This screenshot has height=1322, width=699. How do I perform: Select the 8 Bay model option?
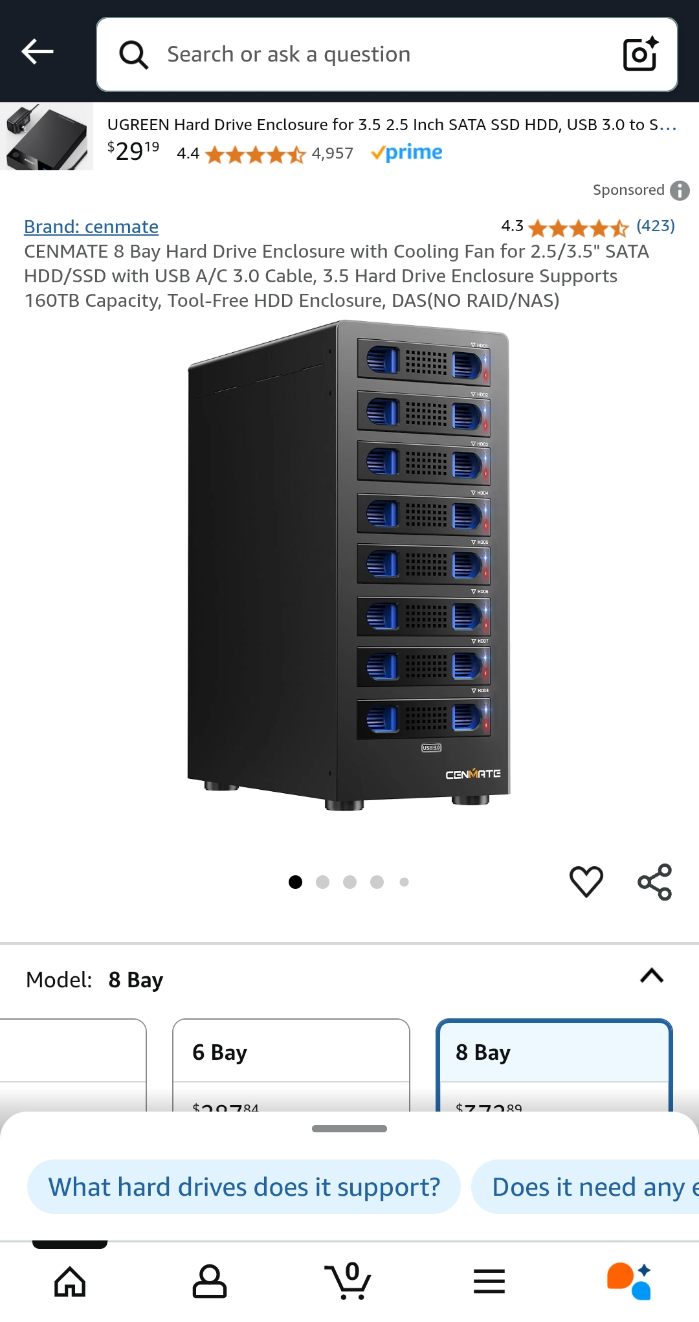(x=555, y=1066)
